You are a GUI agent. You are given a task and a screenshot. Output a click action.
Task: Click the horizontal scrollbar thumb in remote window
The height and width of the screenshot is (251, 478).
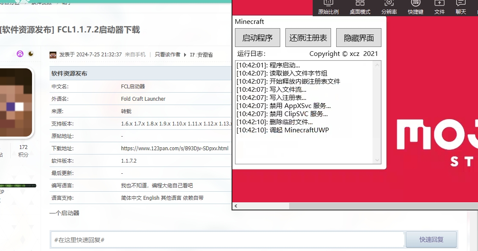click(384, 206)
